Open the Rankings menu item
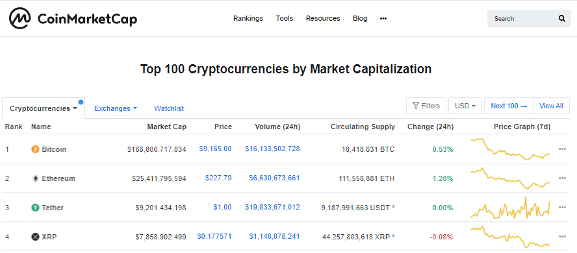The height and width of the screenshot is (253, 577). coord(248,18)
